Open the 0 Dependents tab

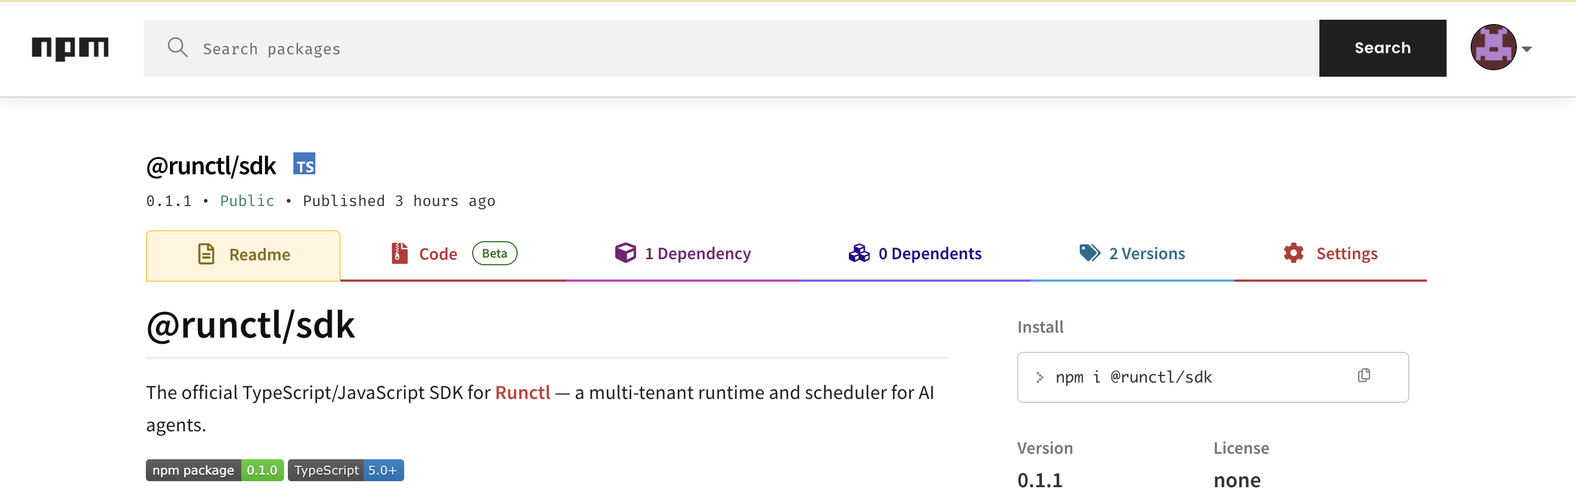[929, 254]
